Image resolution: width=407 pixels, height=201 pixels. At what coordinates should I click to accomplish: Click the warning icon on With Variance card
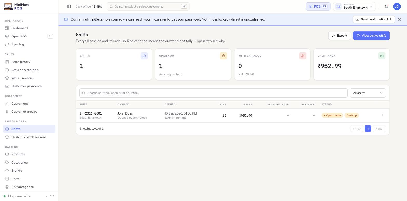pos(303,56)
